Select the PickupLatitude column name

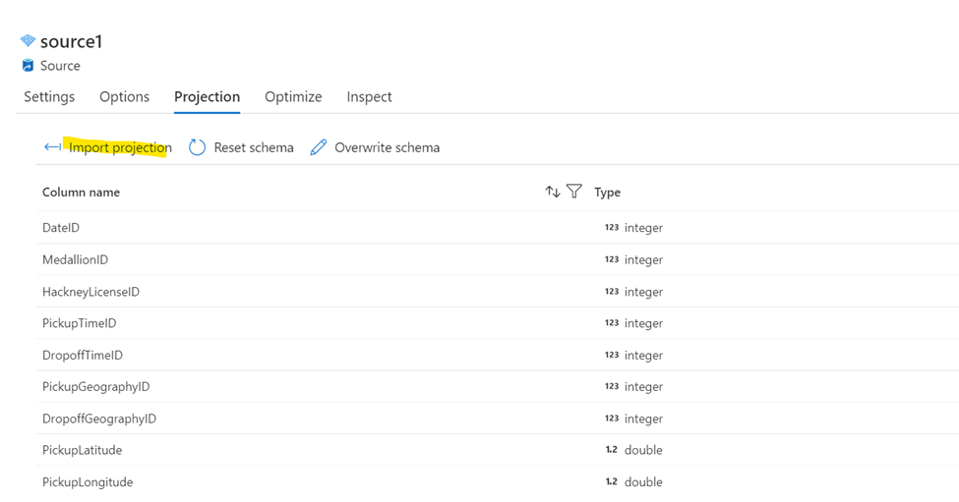point(82,450)
